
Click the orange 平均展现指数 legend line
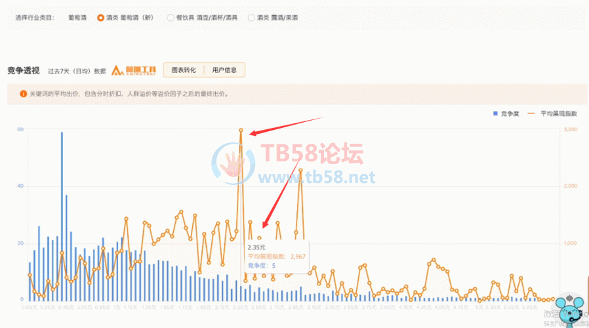coord(531,113)
